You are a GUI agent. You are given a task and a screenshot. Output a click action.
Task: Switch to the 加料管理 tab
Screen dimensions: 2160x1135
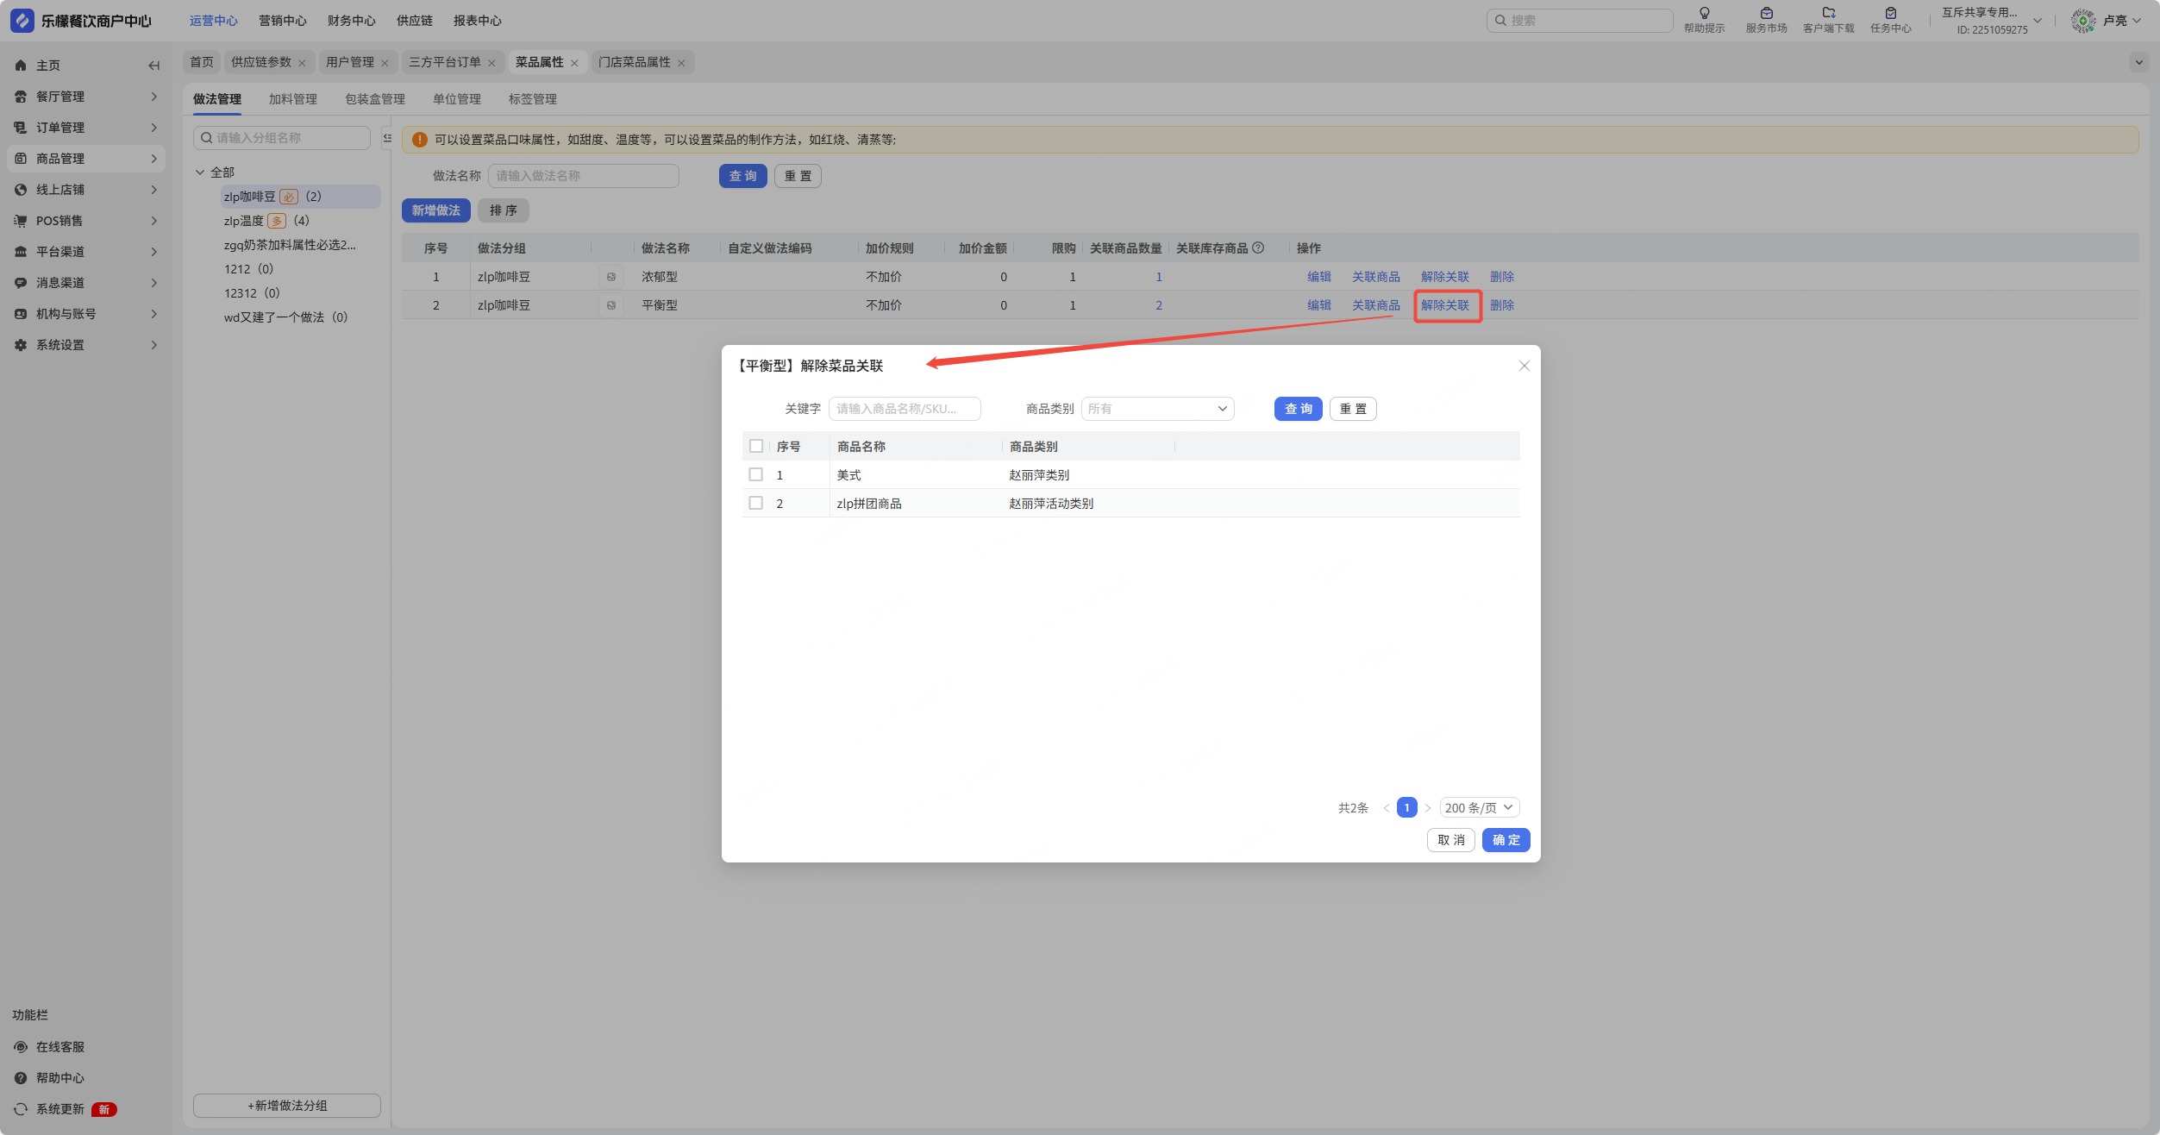point(293,99)
